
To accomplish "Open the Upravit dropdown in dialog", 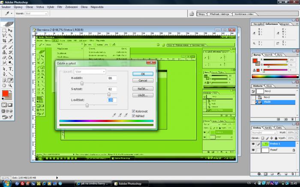I will pyautogui.click(x=90, y=71).
